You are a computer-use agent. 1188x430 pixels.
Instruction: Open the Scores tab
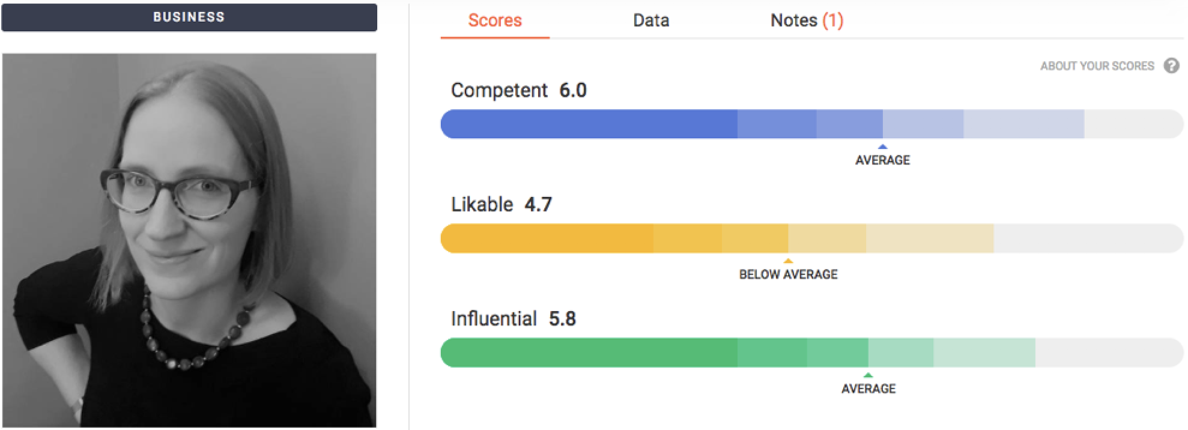pyautogui.click(x=495, y=20)
